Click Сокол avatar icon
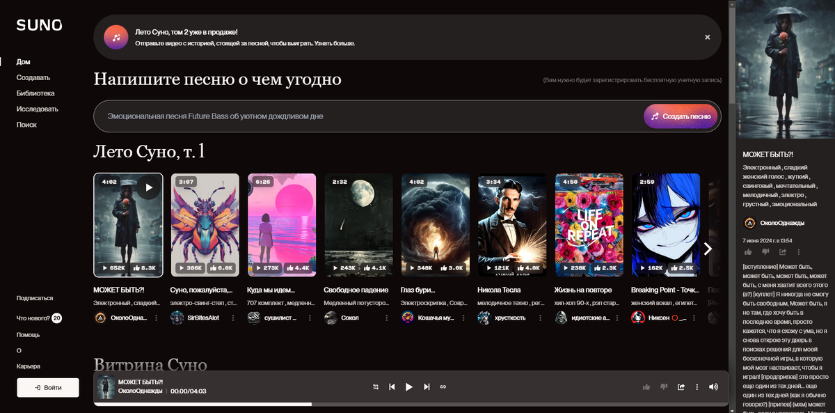 [331, 318]
